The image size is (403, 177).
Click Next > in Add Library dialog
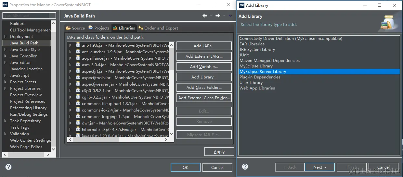click(319, 167)
